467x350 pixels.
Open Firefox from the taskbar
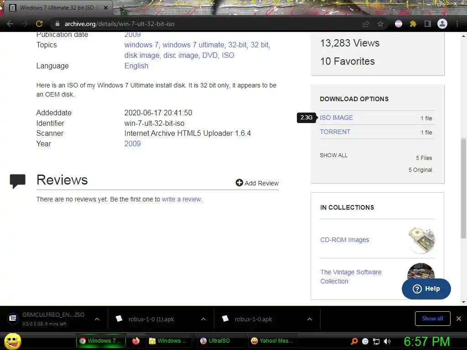(x=136, y=341)
